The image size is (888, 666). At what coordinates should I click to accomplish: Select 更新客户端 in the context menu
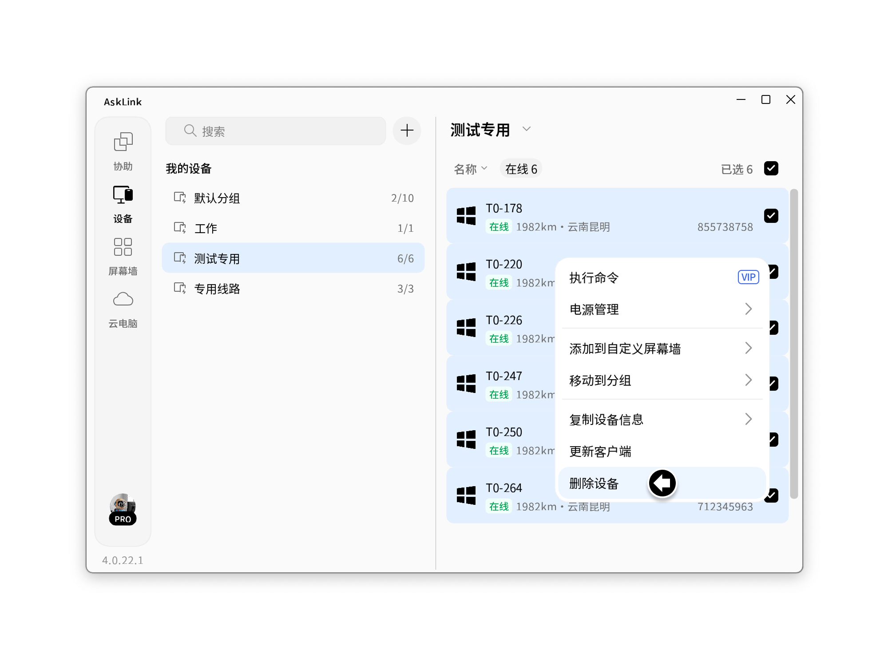[600, 452]
